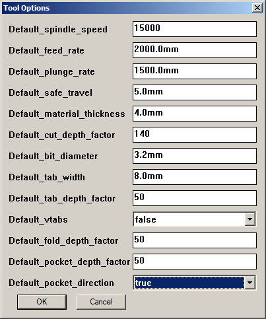
Task: Confirm settings with the OK button
Action: point(42,302)
